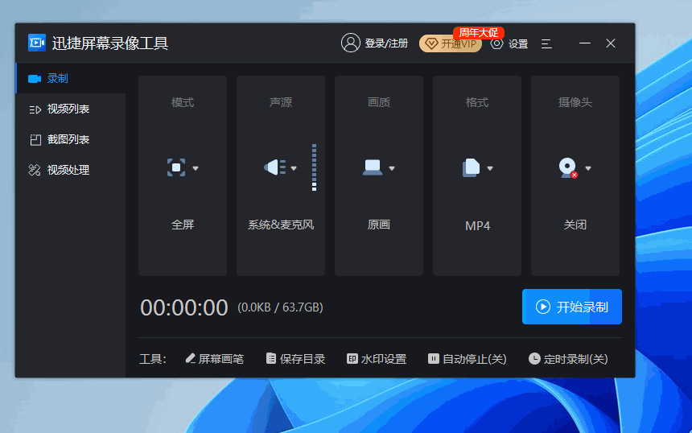The height and width of the screenshot is (433, 692).
Task: Click the 周年大促 promotion badge
Action: [x=479, y=32]
